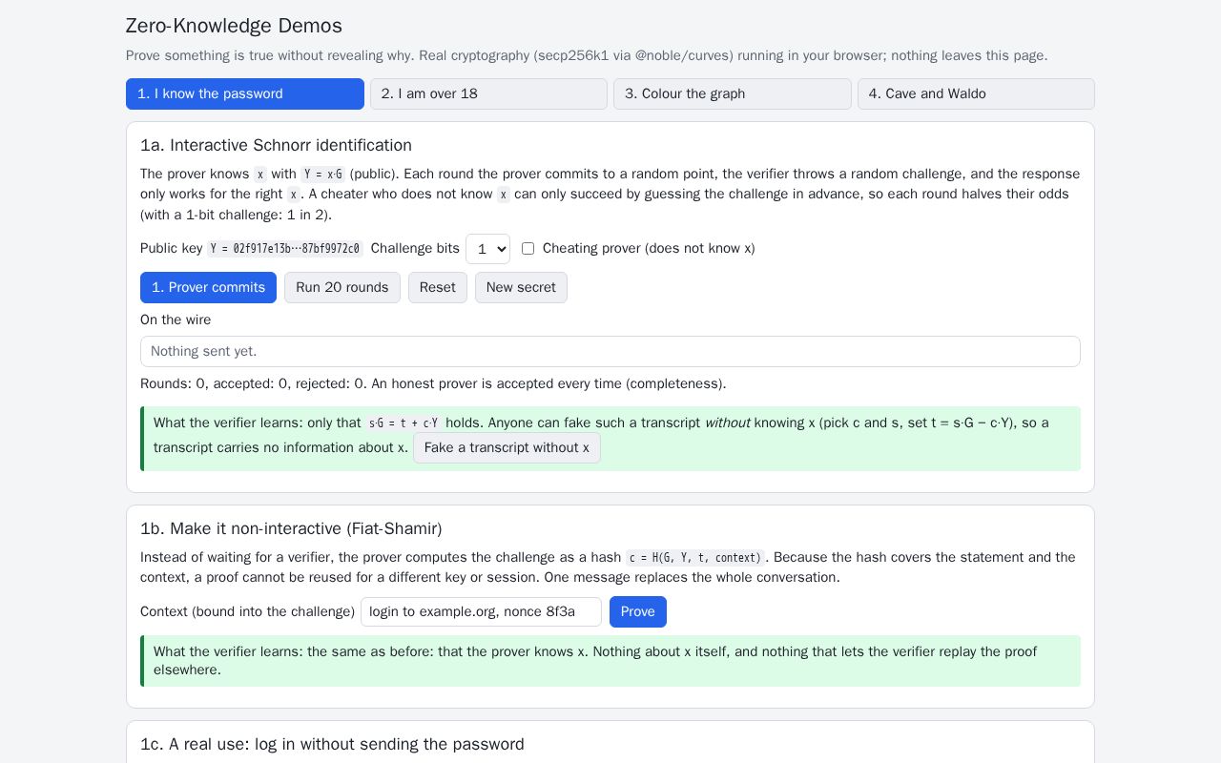The image size is (1221, 763).
Task: Click the "Rounds: 0, accepted: 0" status line
Action: 433,383
